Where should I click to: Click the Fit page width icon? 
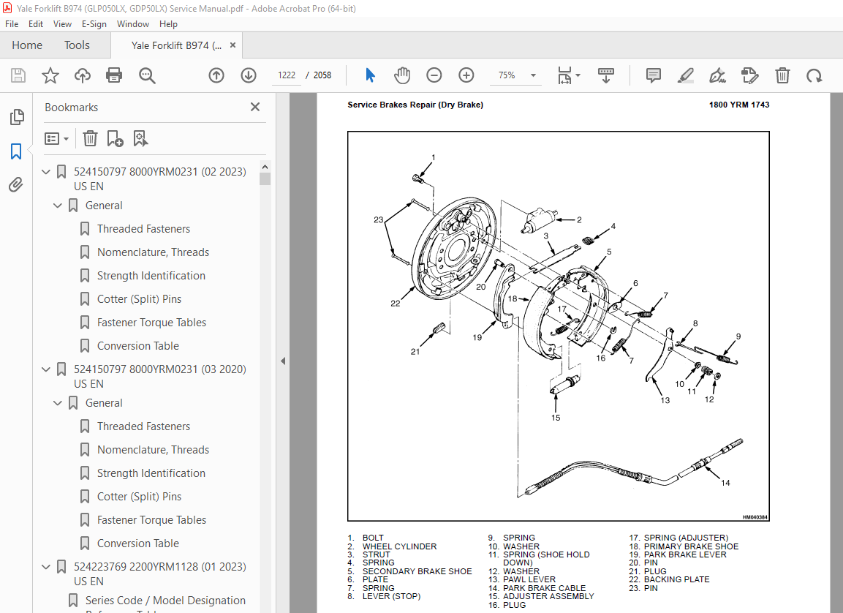coord(564,75)
